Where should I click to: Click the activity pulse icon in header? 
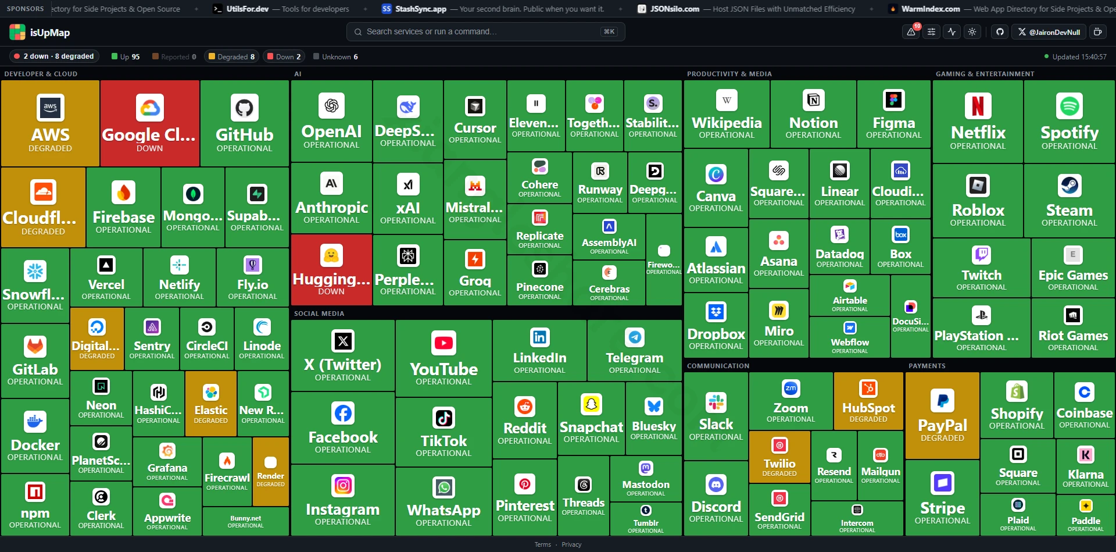pos(952,32)
